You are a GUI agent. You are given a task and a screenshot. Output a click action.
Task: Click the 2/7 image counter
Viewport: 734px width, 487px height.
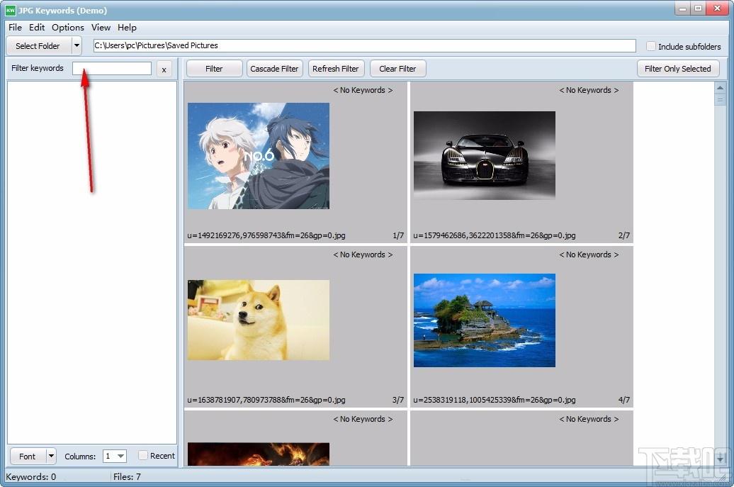point(624,235)
